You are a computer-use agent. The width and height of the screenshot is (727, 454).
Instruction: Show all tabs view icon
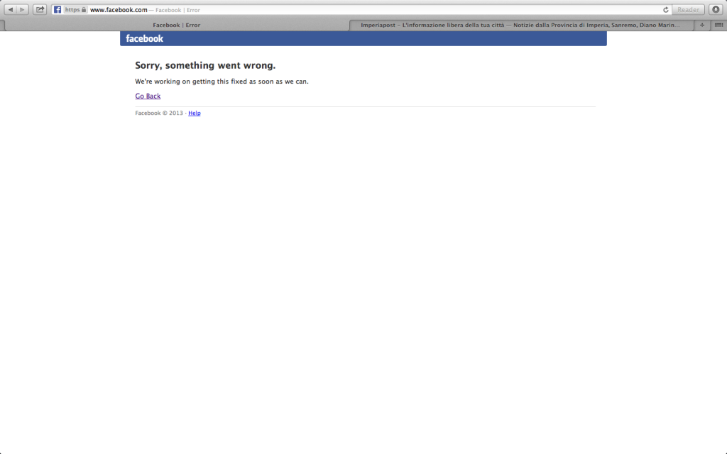(x=718, y=25)
